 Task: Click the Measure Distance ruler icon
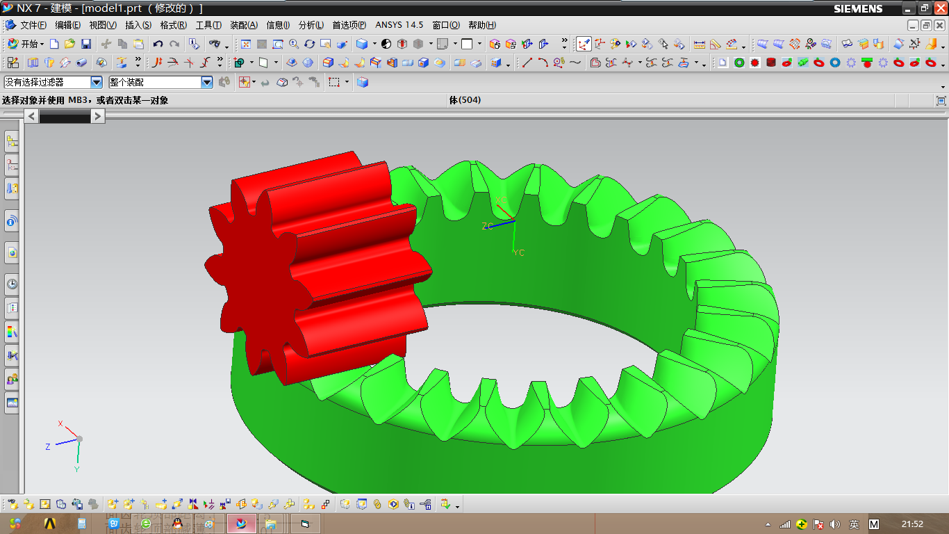coord(700,44)
